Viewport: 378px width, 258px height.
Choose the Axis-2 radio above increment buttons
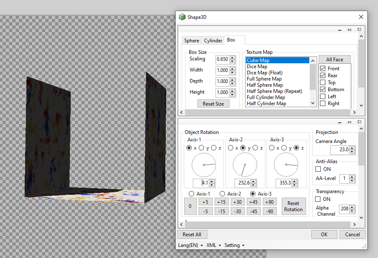[223, 193]
